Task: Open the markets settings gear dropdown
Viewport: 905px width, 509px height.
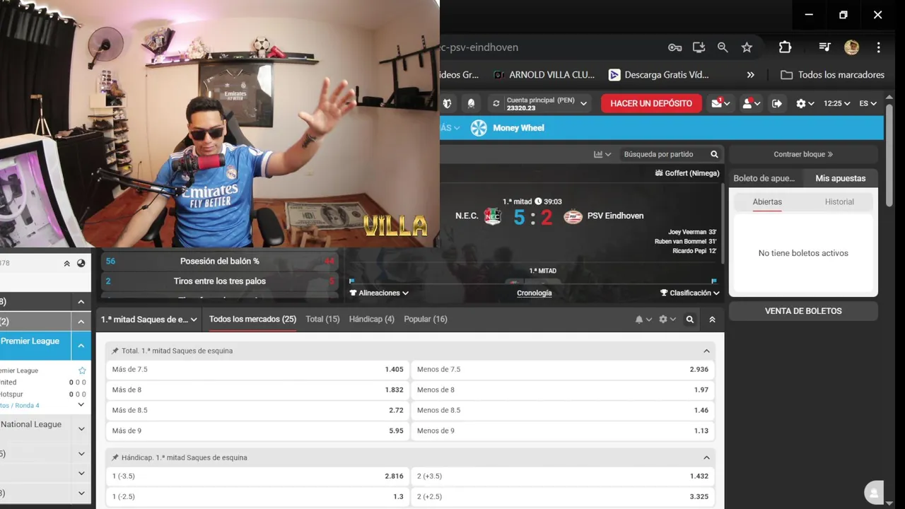Action: (x=667, y=320)
